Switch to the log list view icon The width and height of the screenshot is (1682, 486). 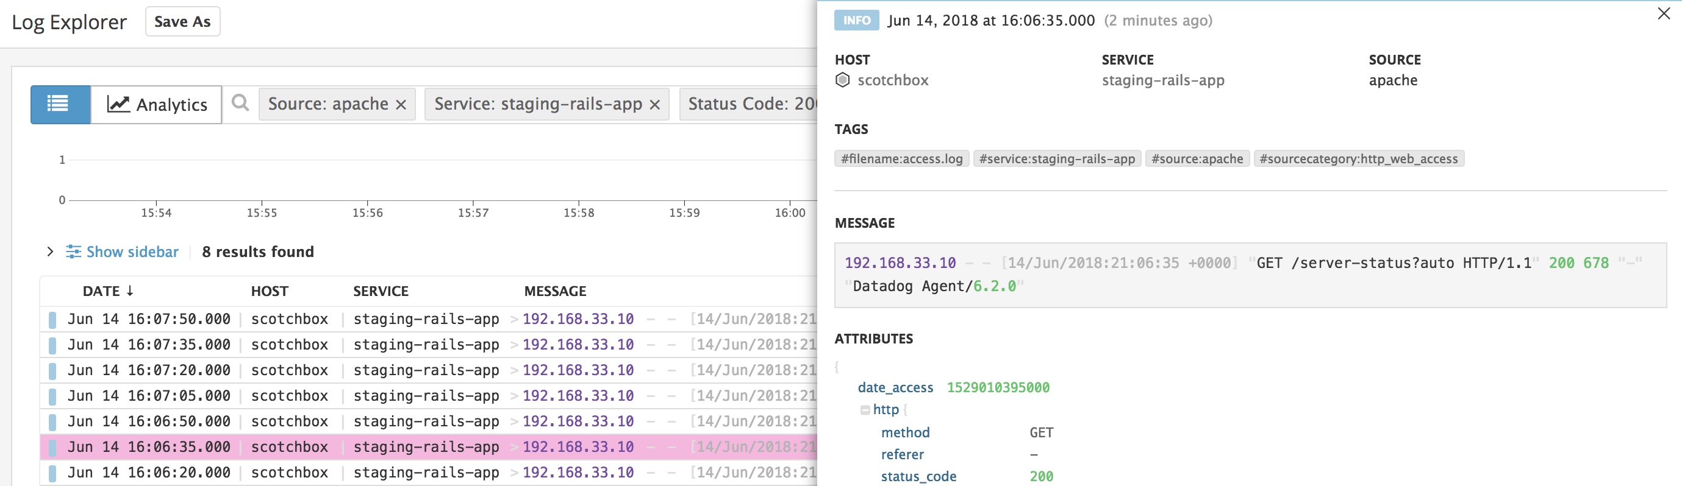(x=59, y=104)
